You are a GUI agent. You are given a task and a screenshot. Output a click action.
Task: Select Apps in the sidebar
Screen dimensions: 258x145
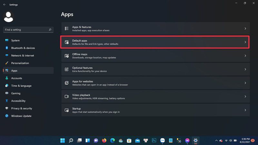coord(28,71)
